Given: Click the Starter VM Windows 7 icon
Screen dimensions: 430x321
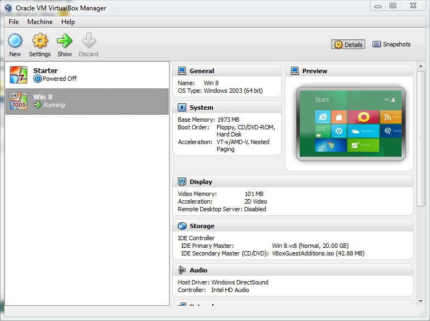Looking at the screenshot, I should [x=19, y=75].
